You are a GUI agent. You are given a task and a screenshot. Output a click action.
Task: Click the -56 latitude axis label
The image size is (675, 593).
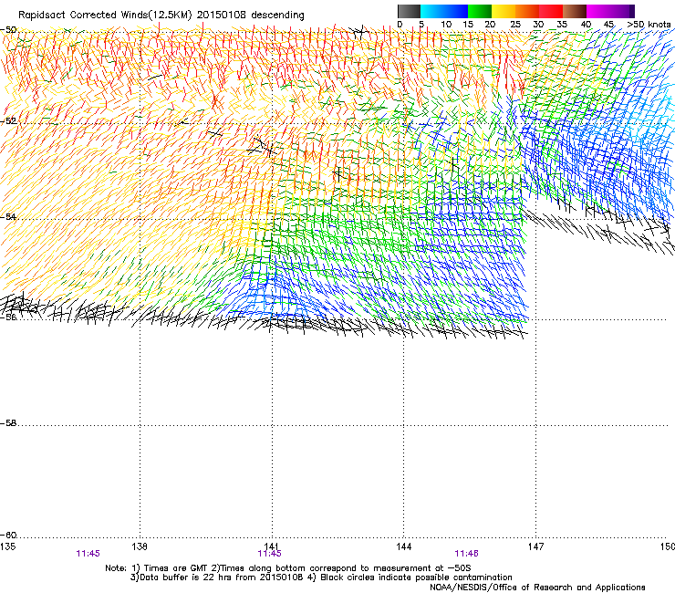(8, 317)
